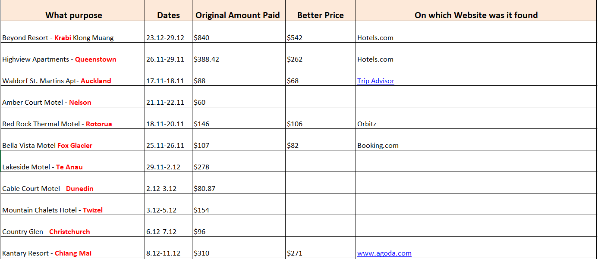Click the $60 amount paid cell
The height and width of the screenshot is (259, 598).
(x=239, y=97)
